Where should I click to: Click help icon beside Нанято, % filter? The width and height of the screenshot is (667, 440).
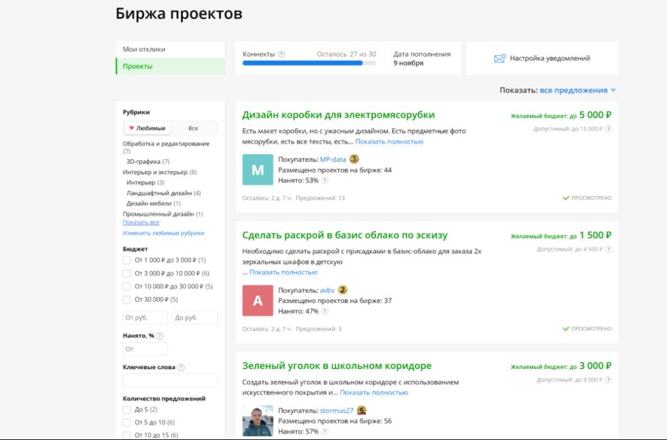tap(160, 336)
